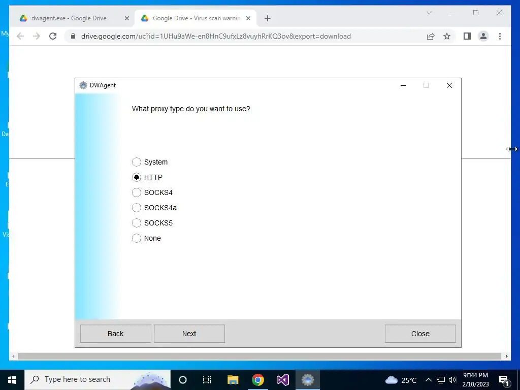520x390 pixels.
Task: Click the scrollbar right arrow in Chrome
Action: point(506,356)
